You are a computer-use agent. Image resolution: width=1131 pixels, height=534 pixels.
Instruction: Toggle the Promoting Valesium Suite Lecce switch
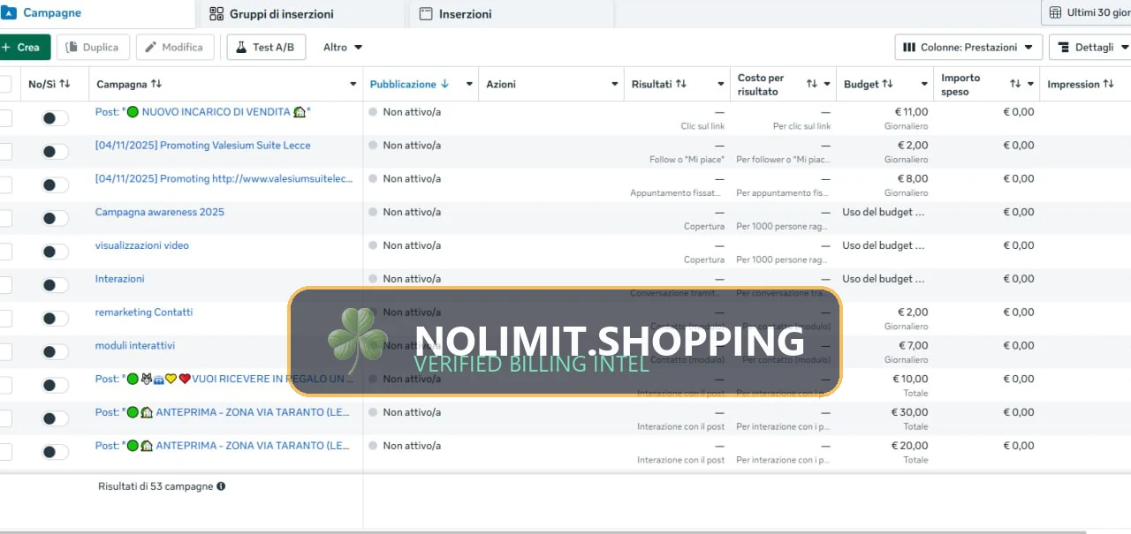55,152
